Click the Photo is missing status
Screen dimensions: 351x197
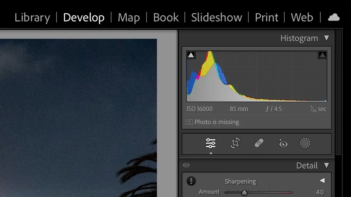[x=217, y=122]
